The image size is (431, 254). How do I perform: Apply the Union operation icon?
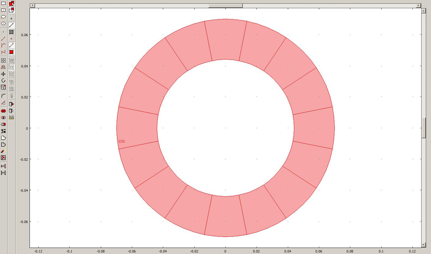(x=3, y=111)
